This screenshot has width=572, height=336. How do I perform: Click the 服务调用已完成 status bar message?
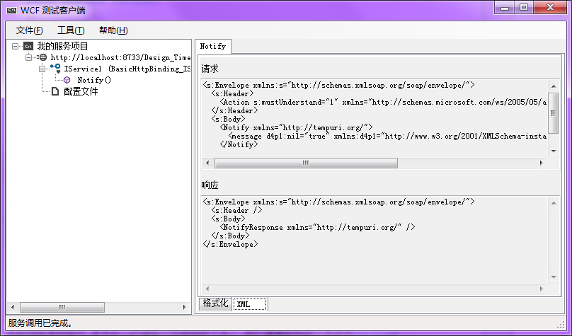tap(40, 323)
